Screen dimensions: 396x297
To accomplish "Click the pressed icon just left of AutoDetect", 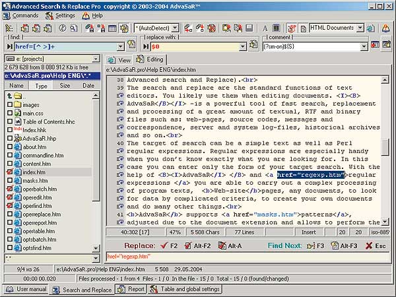I will 124,28.
